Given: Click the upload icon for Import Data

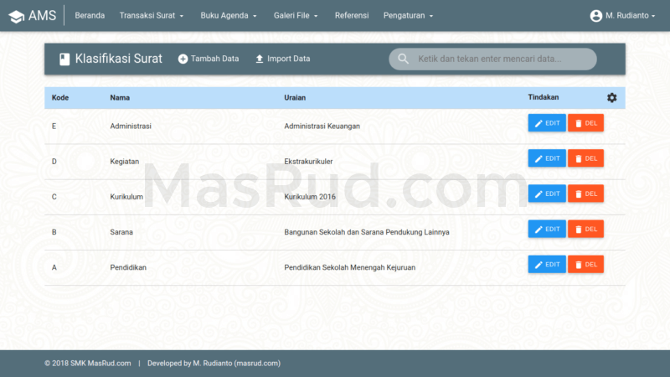Looking at the screenshot, I should 260,59.
